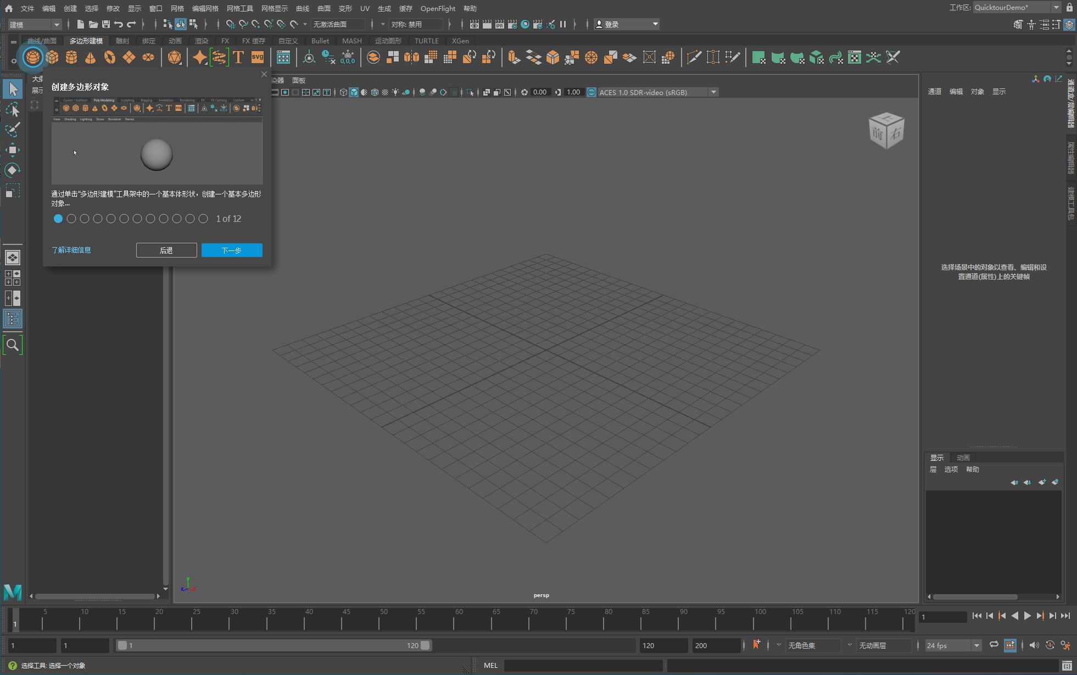The image size is (1077, 675).
Task: Open the search magnifier in left panel
Action: [x=13, y=345]
